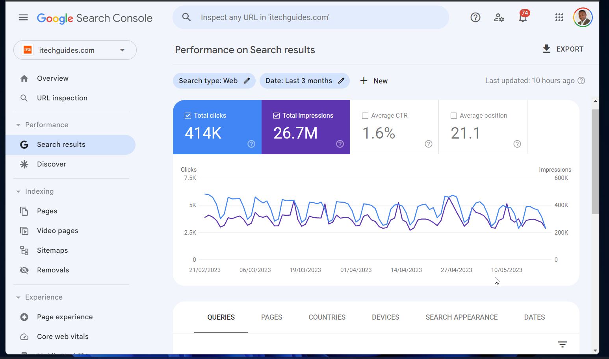Click the Overview home icon
This screenshot has height=359, width=609.
(x=24, y=78)
